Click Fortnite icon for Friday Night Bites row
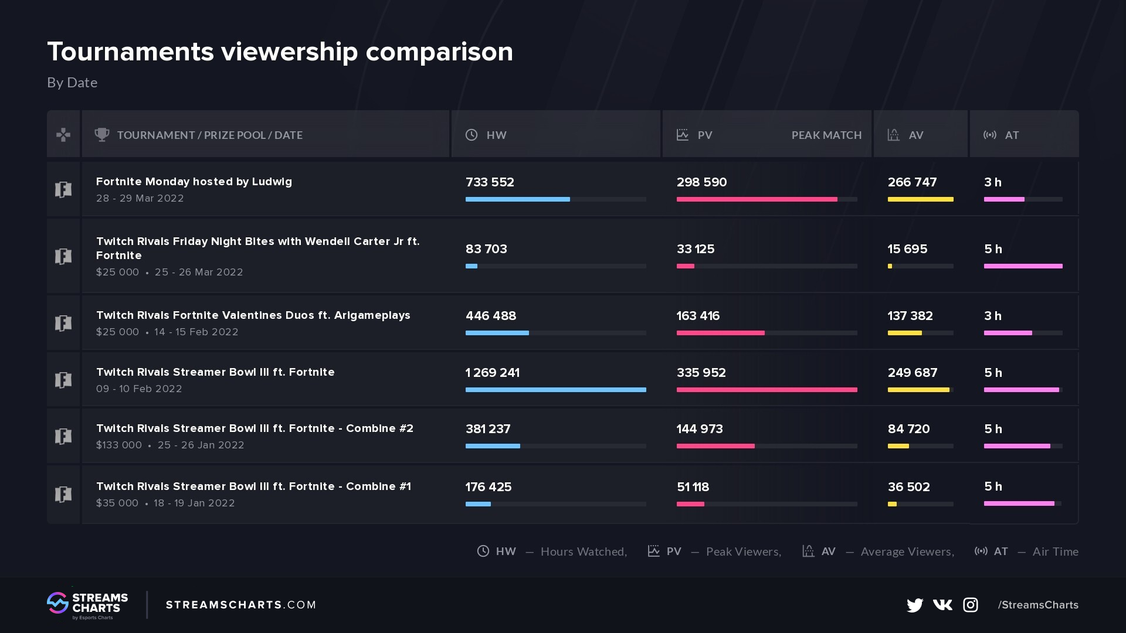This screenshot has height=633, width=1126. tap(63, 256)
